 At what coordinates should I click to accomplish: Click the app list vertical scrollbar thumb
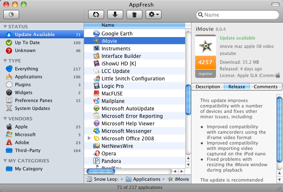188,100
